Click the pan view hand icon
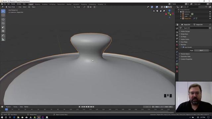This screenshot has height=119, width=212. (161, 11)
